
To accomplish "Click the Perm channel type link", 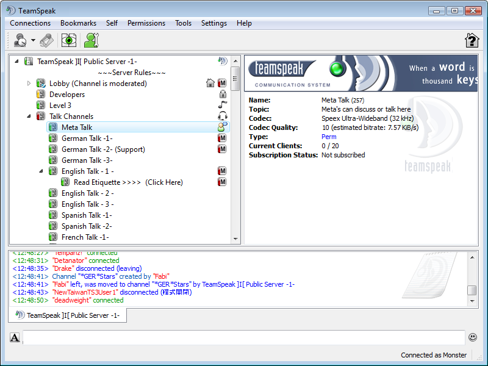I will (x=329, y=137).
